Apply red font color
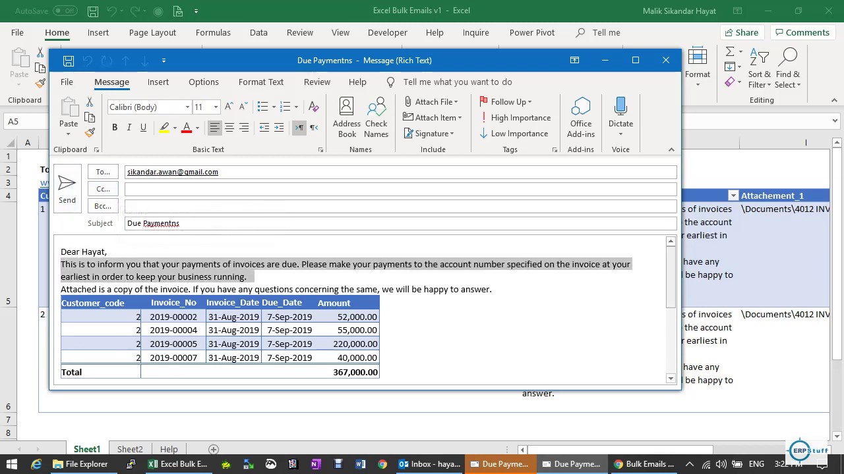844x474 pixels. click(x=187, y=128)
